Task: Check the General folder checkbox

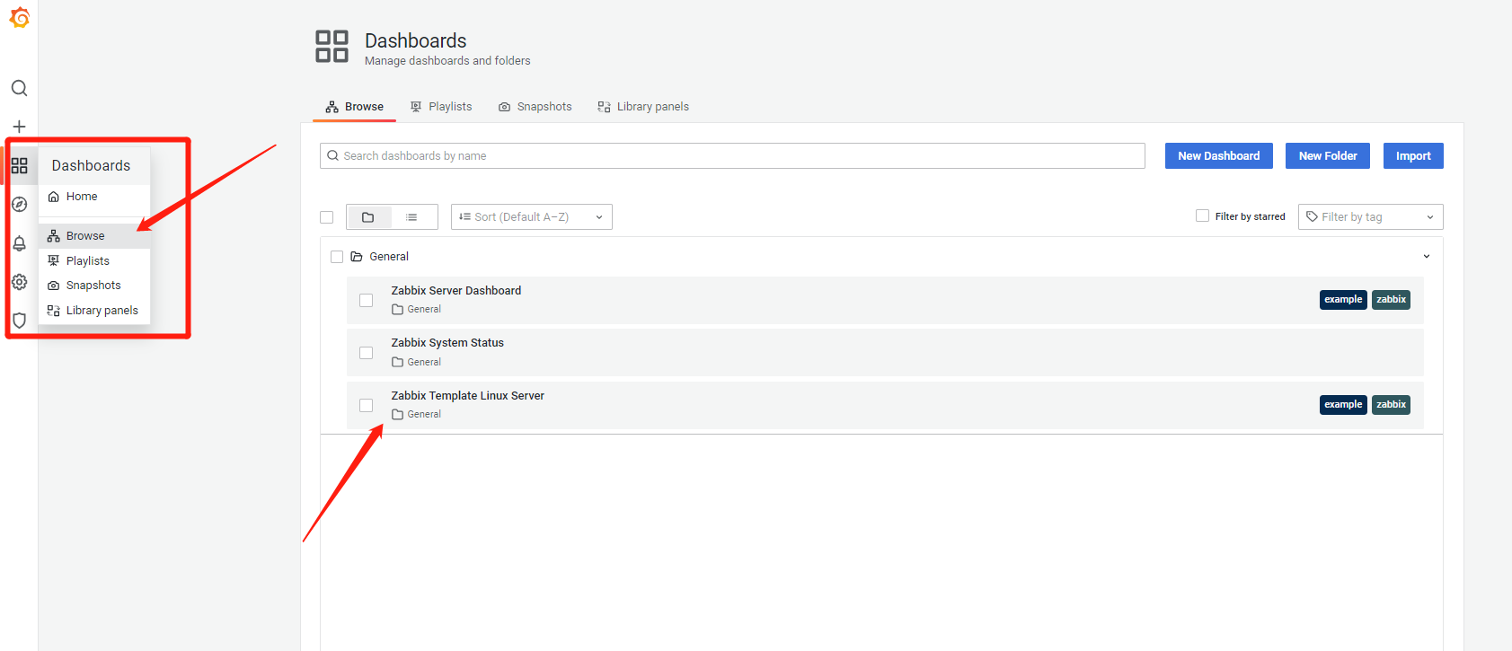Action: point(337,257)
